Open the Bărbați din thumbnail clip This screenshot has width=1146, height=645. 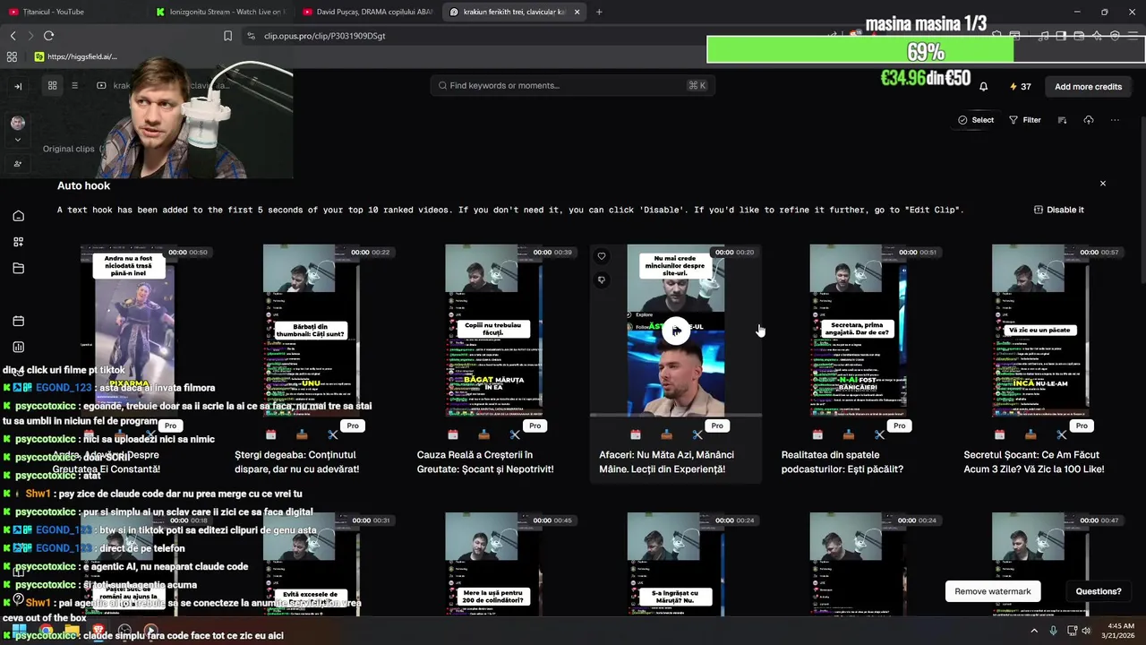pos(312,331)
